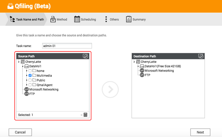Click Microsoft Networking icon in Destination Path
Viewport: 222px width, 137px height.
click(142, 70)
